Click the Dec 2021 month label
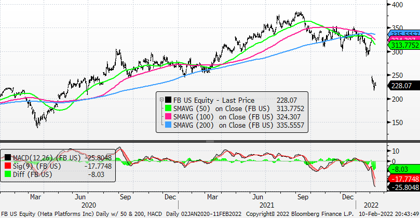420x218 pixels. 348,197
